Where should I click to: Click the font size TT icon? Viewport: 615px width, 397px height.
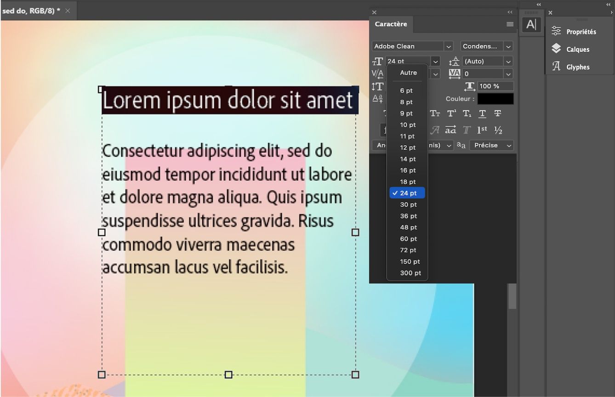(x=377, y=62)
